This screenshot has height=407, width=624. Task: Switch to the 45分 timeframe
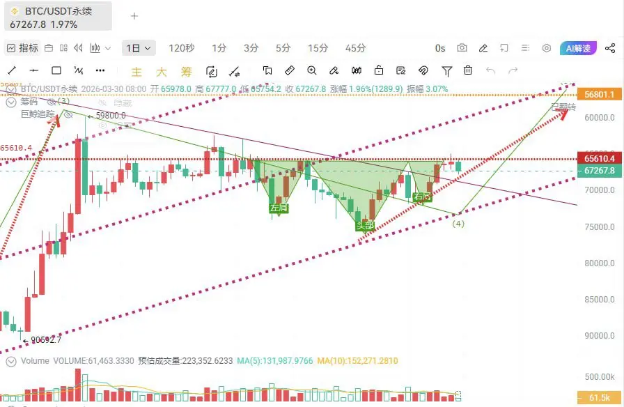(x=355, y=48)
